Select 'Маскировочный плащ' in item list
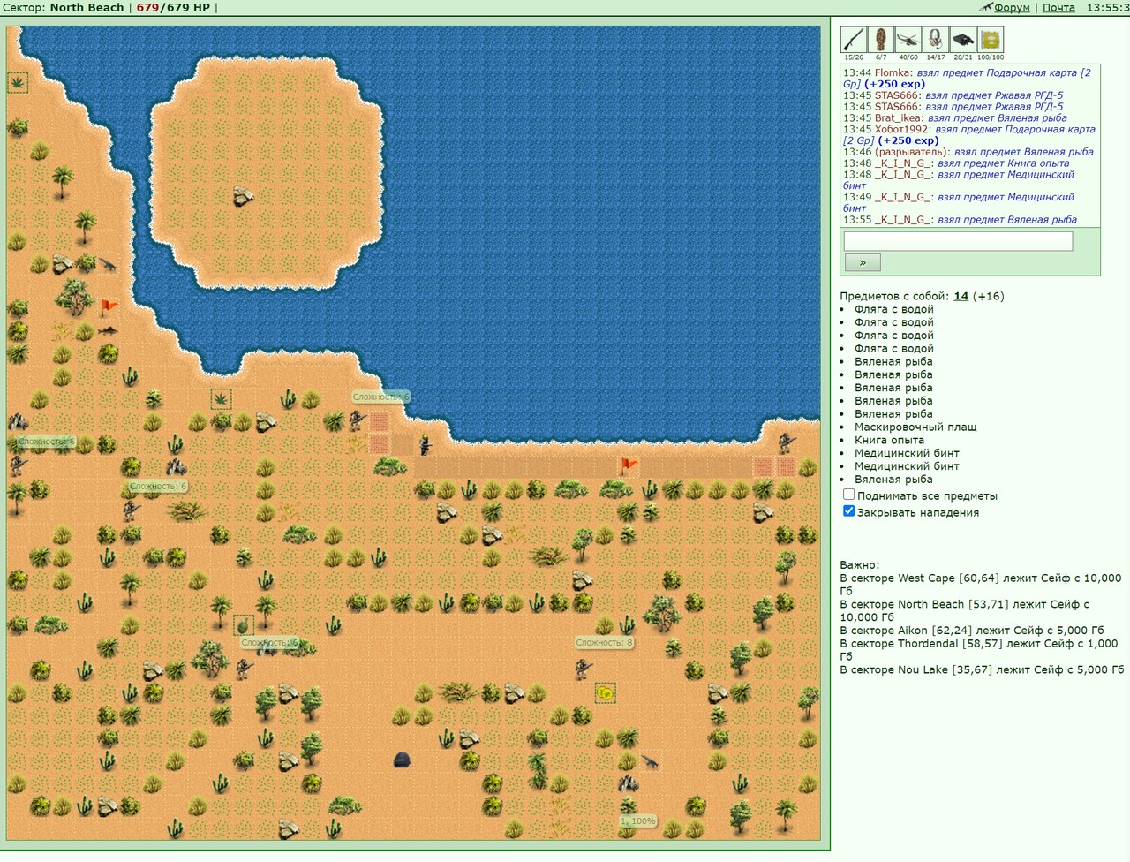The image size is (1130, 862). click(915, 427)
